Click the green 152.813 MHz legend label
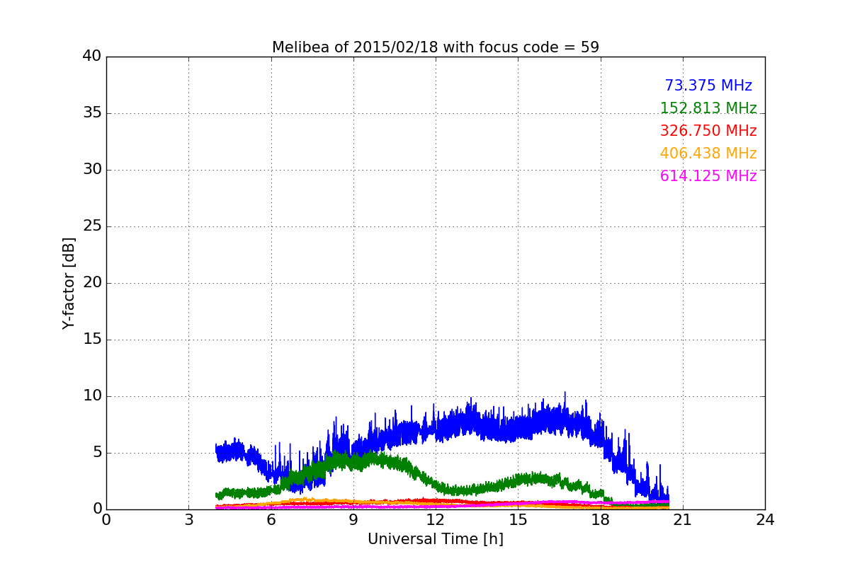Image resolution: width=850 pixels, height=566 pixels. click(708, 108)
